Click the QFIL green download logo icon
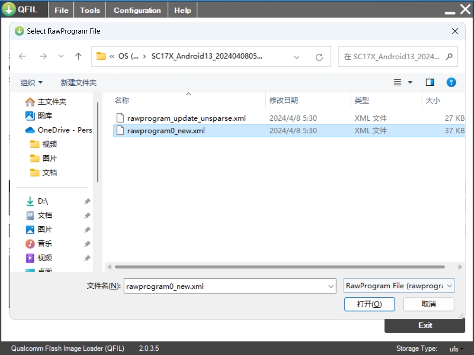 pos(9,9)
